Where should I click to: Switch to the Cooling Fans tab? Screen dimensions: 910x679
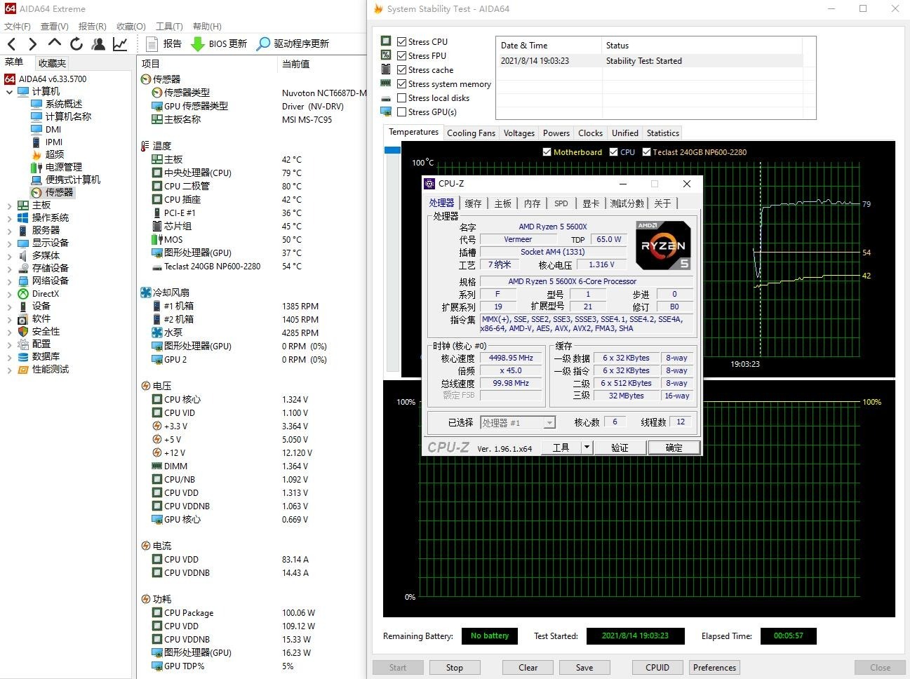click(471, 133)
